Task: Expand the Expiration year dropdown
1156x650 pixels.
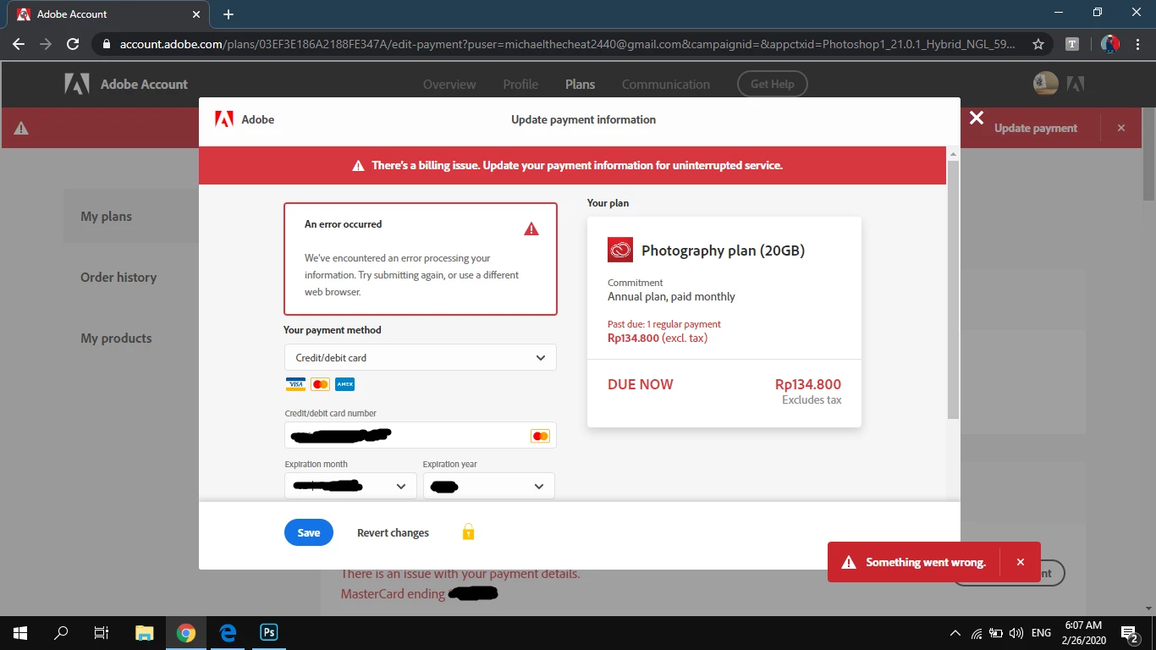Action: [489, 486]
